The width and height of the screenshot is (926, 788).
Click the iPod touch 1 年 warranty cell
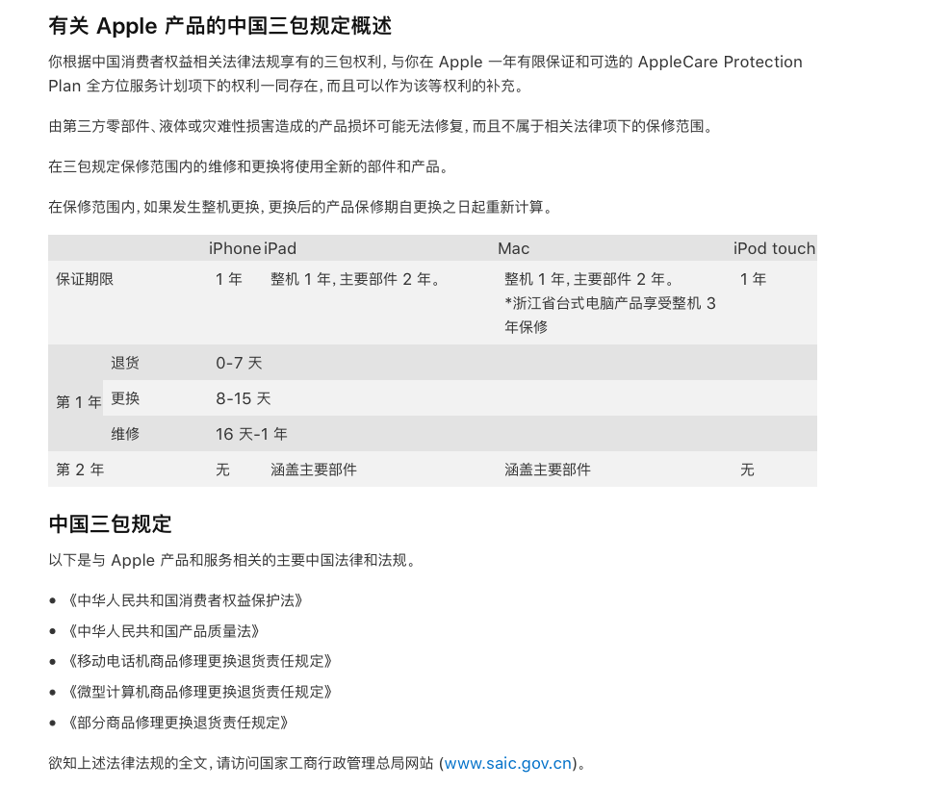click(753, 279)
